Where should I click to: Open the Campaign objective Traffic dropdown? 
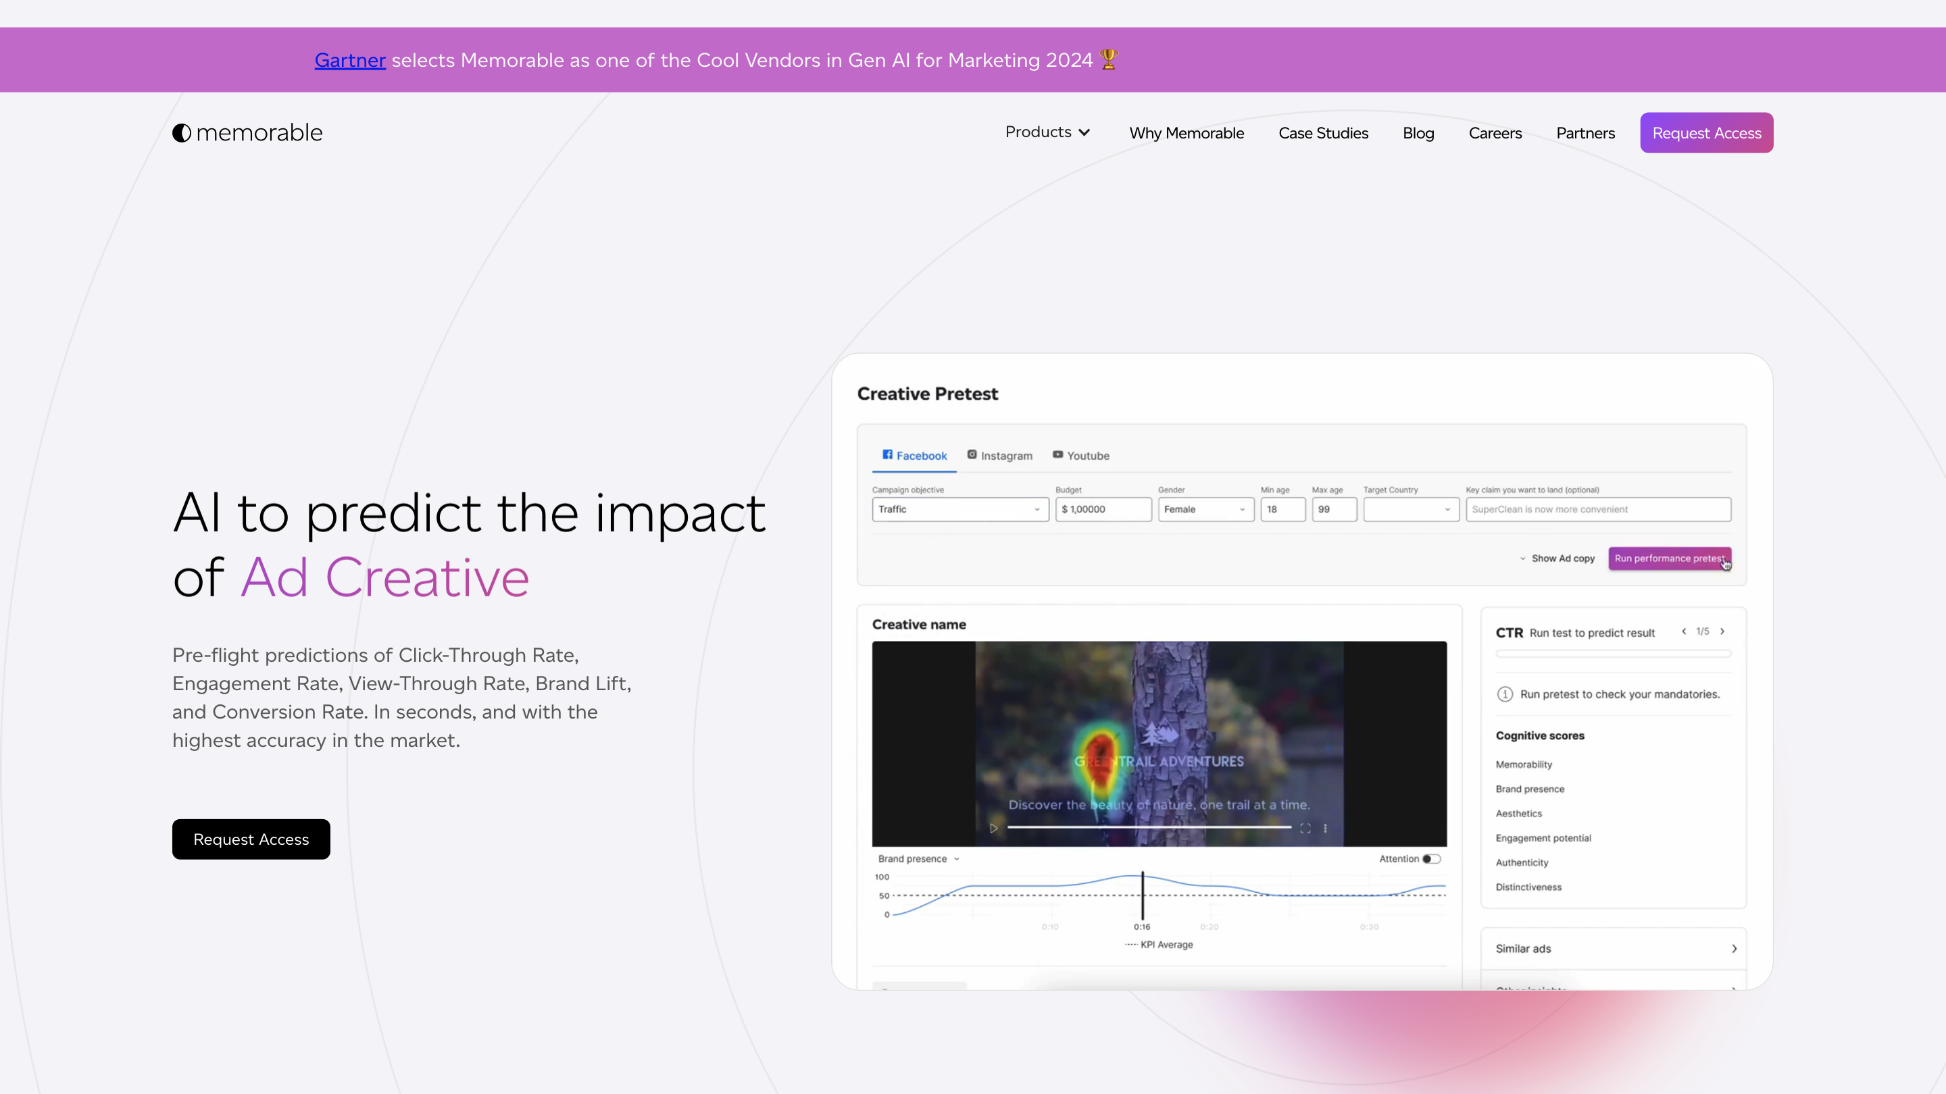click(959, 509)
